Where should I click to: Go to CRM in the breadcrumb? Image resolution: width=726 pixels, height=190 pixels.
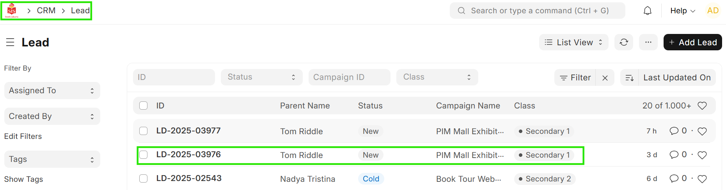[46, 11]
